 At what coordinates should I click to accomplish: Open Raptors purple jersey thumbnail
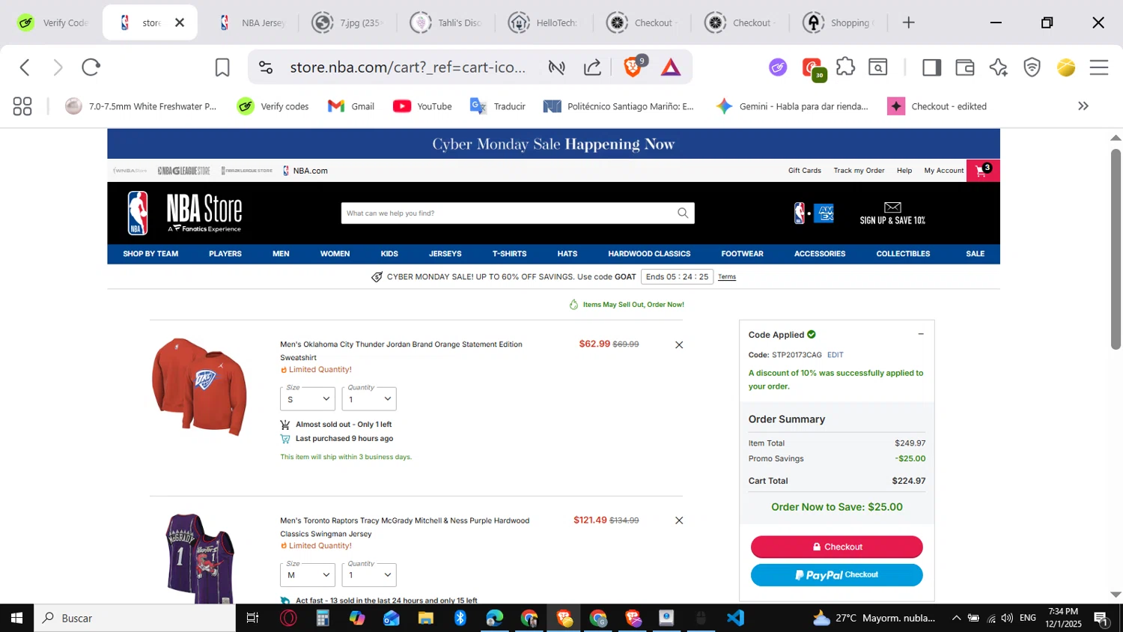click(200, 558)
